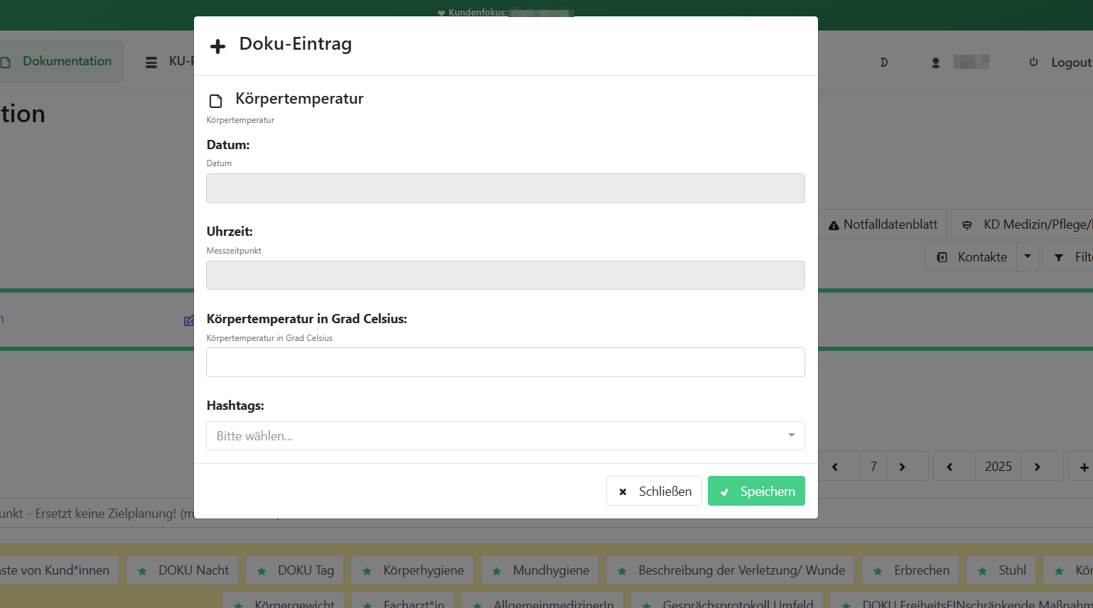The image size is (1093, 608).
Task: Toggle dark mode moon icon
Action: [884, 63]
